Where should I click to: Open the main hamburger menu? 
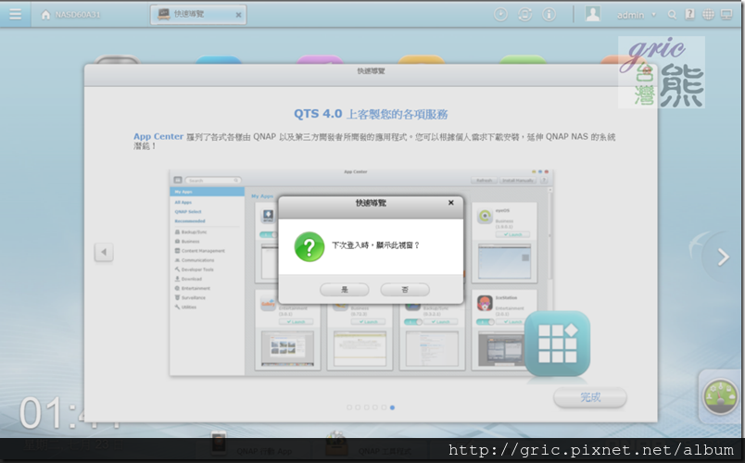point(15,14)
